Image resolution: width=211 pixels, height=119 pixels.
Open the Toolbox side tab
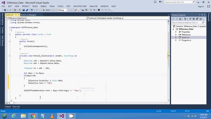click(x=2, y=30)
